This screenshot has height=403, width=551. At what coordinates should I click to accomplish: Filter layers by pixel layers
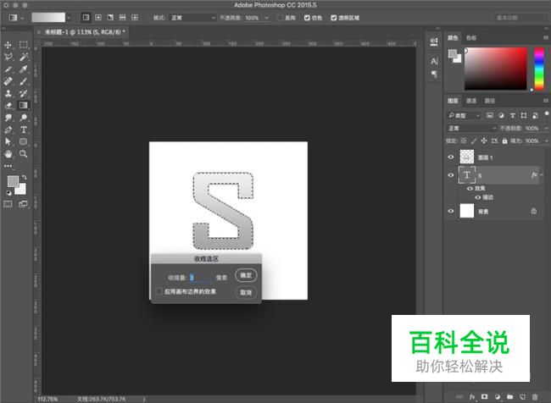(489, 115)
